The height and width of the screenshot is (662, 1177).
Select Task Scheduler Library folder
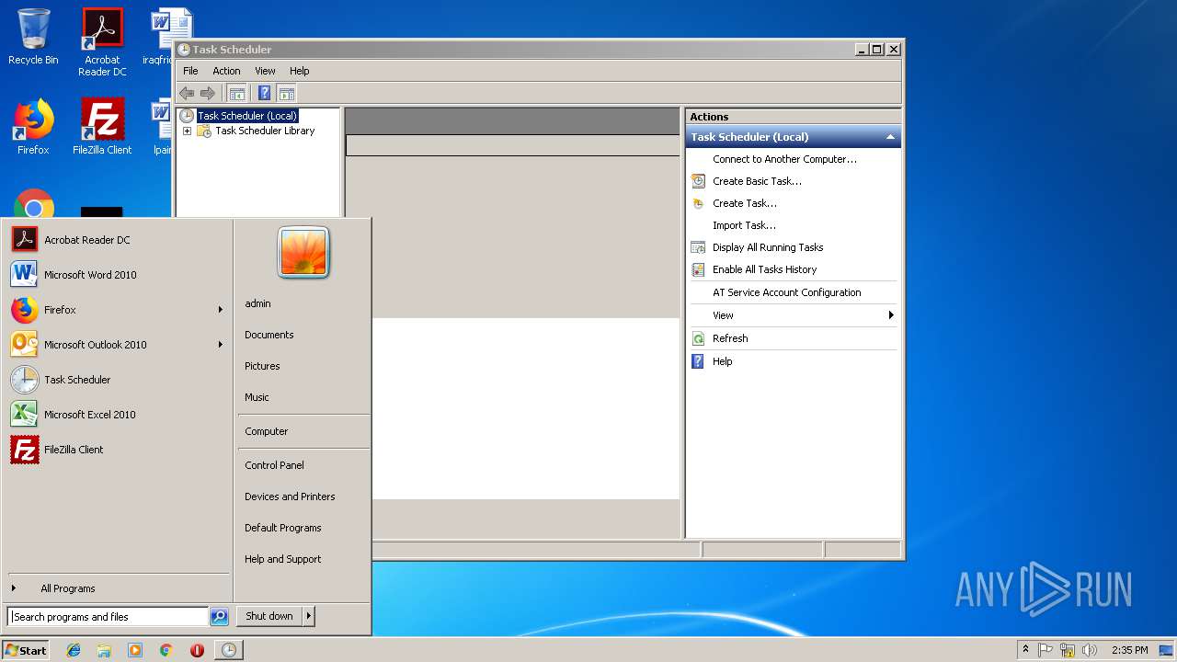pos(265,131)
